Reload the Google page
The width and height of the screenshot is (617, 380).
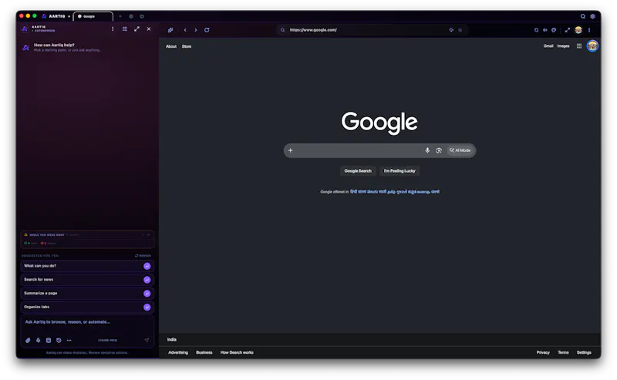coord(207,30)
